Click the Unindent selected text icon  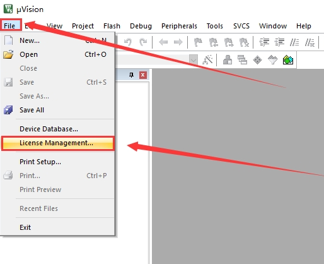pyautogui.click(x=279, y=42)
